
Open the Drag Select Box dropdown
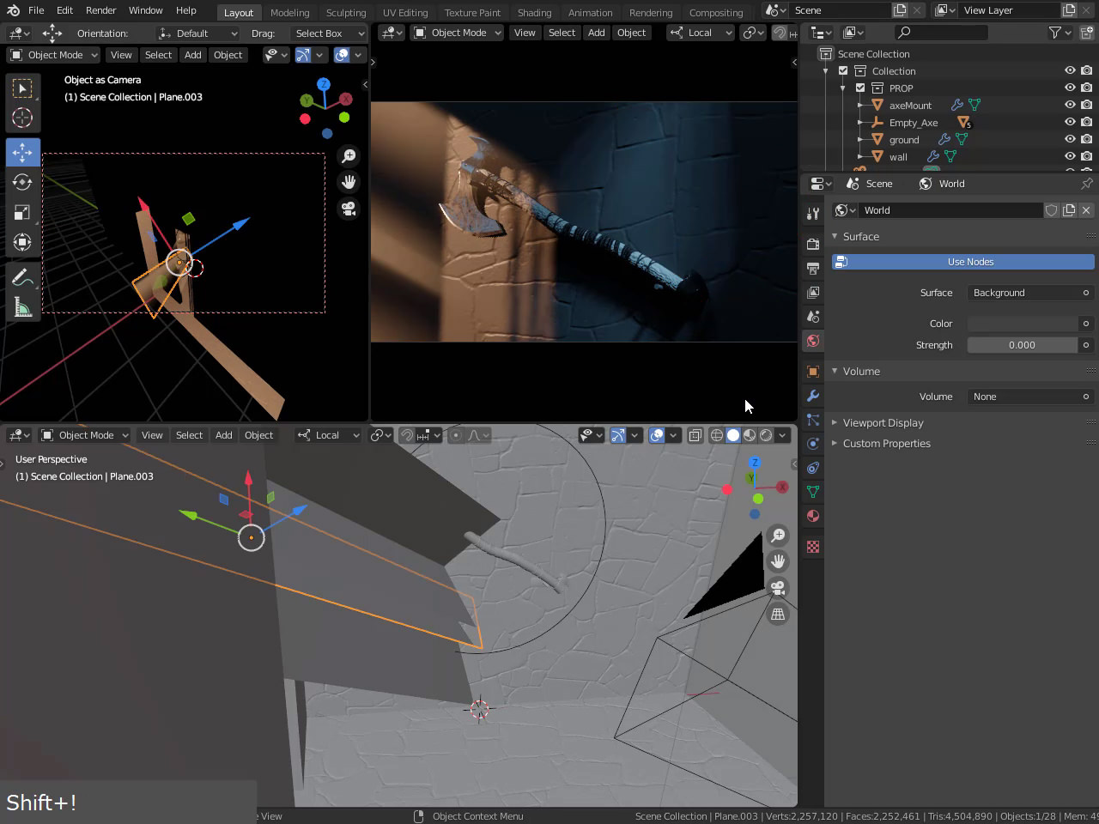tap(329, 33)
